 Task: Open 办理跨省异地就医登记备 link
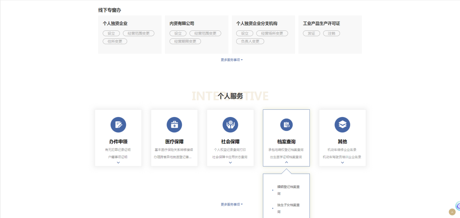[173, 157]
